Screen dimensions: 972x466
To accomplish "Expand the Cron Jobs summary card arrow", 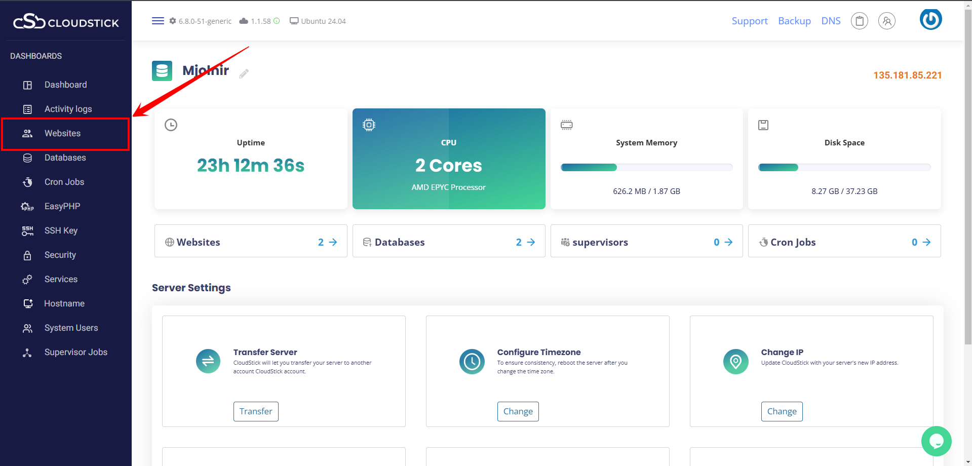I will pos(926,242).
